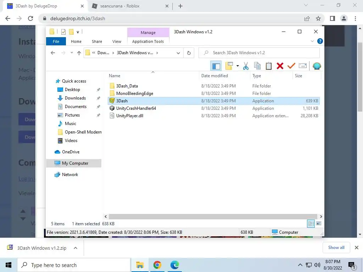The image size is (363, 272).
Task: Click Properties checkmark icon in title bar
Action: [63, 32]
